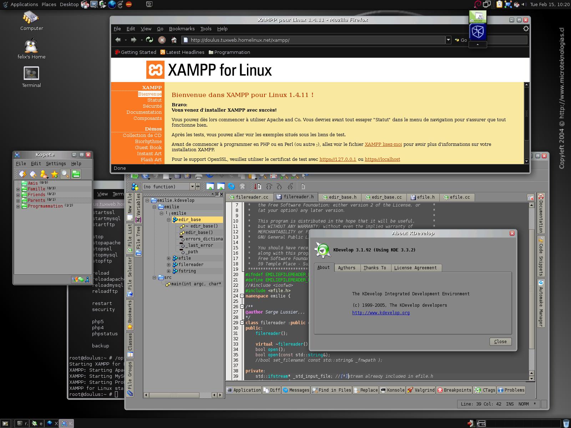Click the KDevelop class tree horizontal scrollbar
The image size is (571, 428).
[183, 395]
